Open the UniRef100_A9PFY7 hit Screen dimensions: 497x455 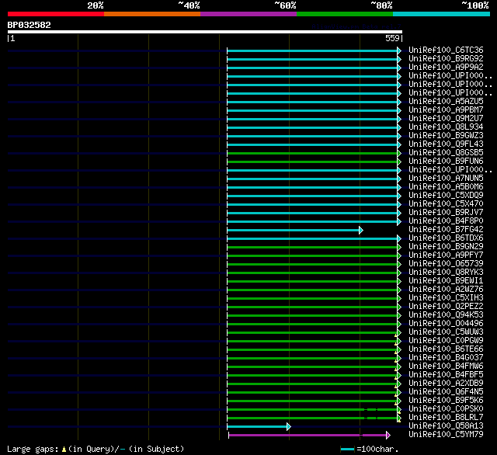[446, 255]
